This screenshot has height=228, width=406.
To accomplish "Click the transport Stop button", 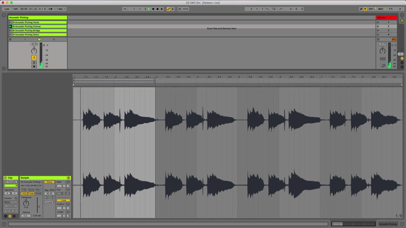I will click(x=153, y=9).
